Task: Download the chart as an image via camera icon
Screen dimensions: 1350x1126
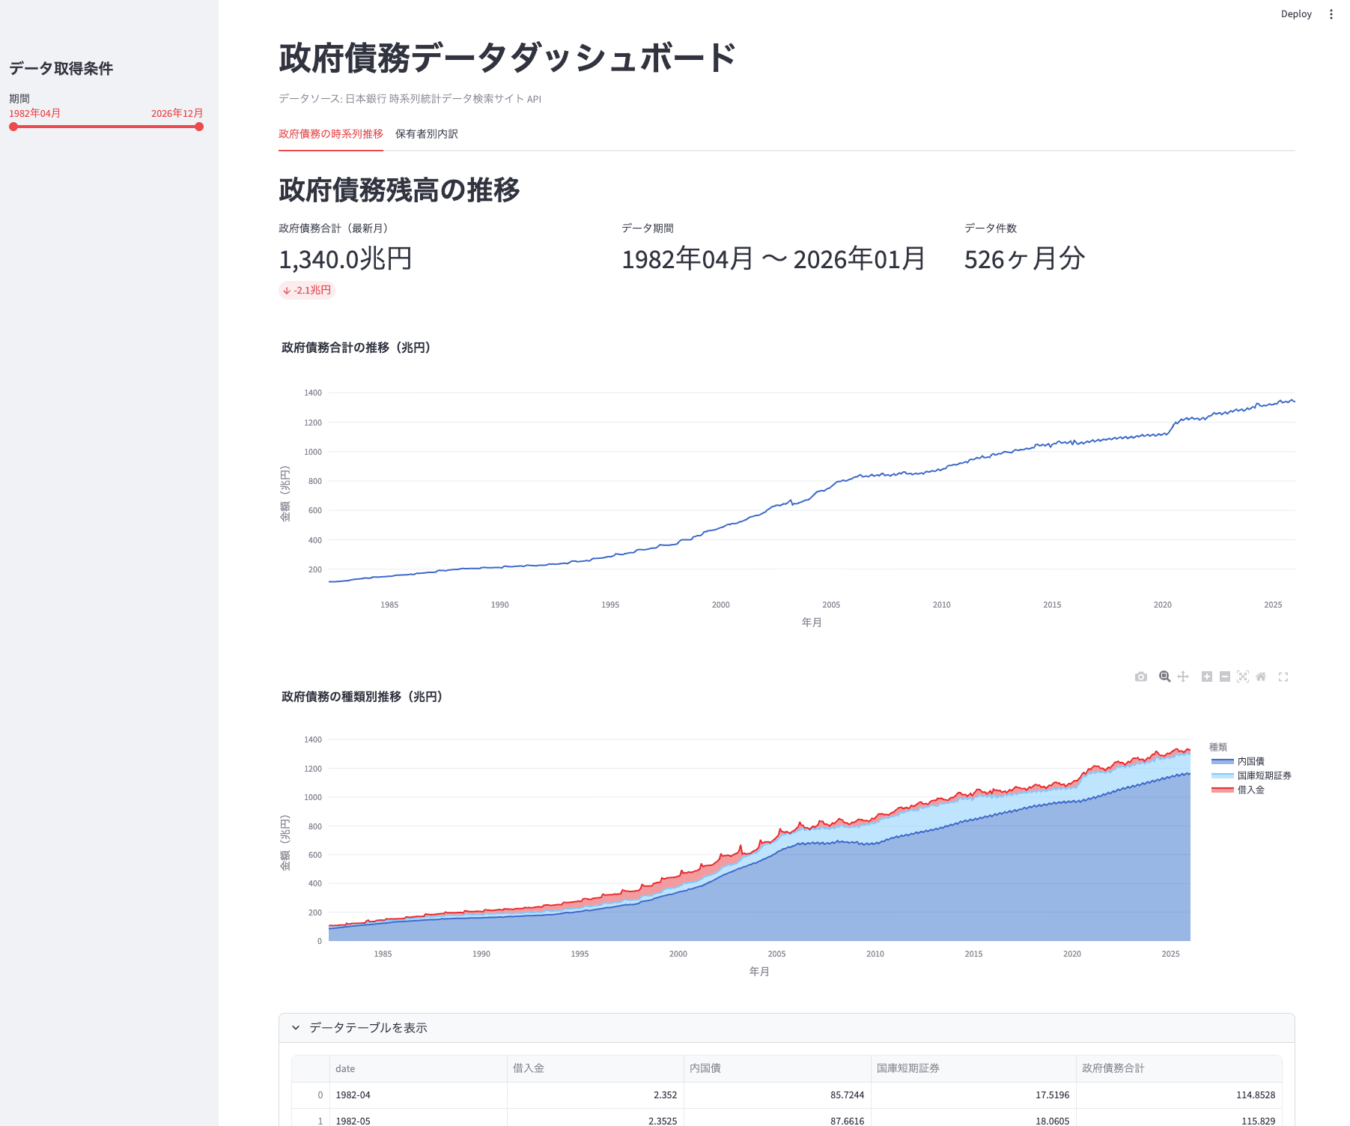Action: click(1141, 676)
